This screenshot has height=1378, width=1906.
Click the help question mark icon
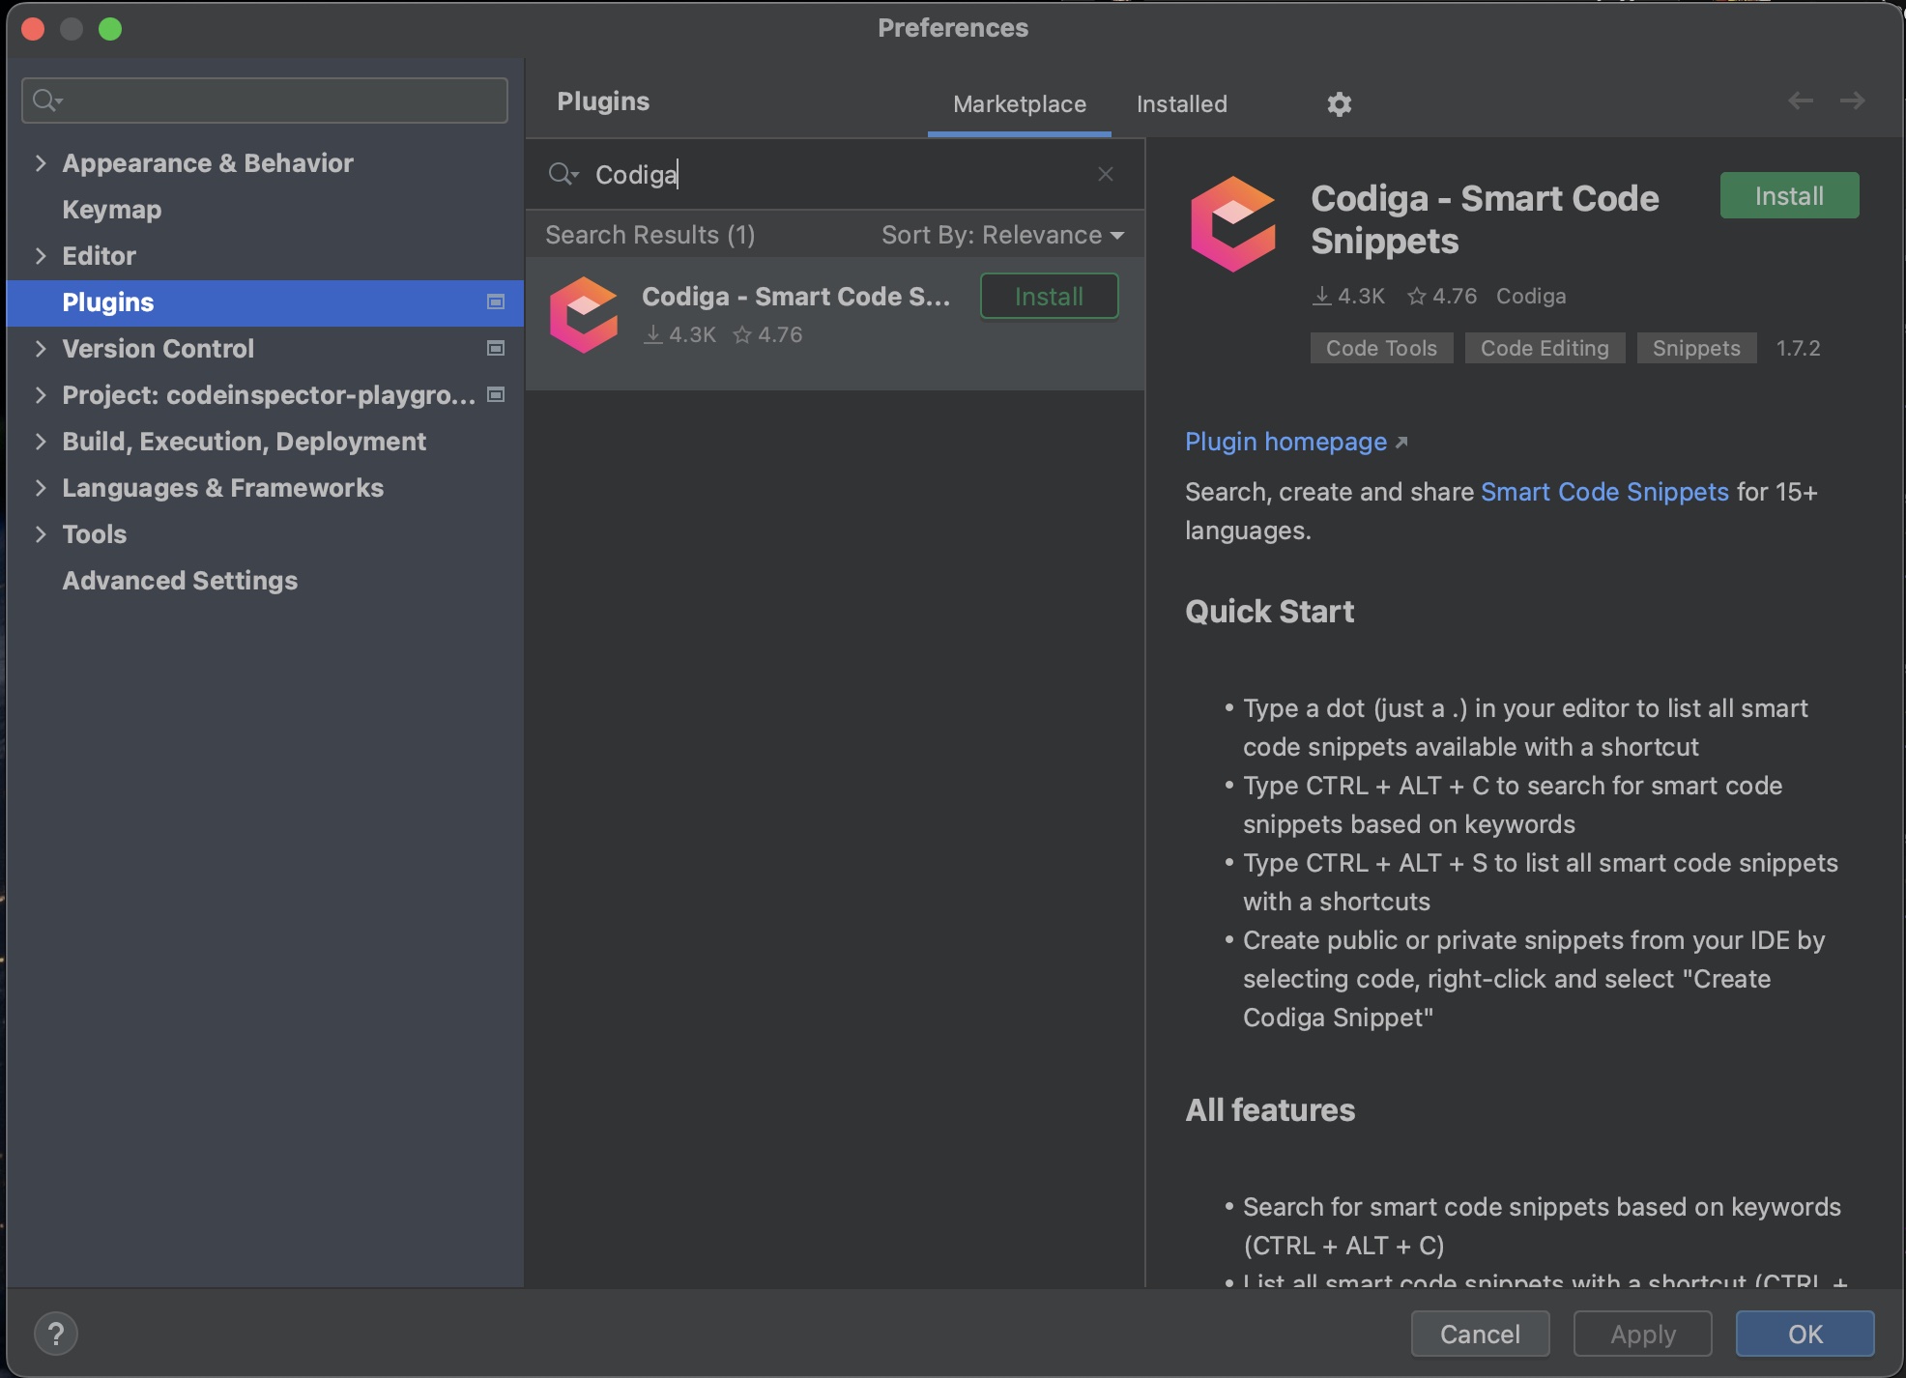[x=56, y=1334]
